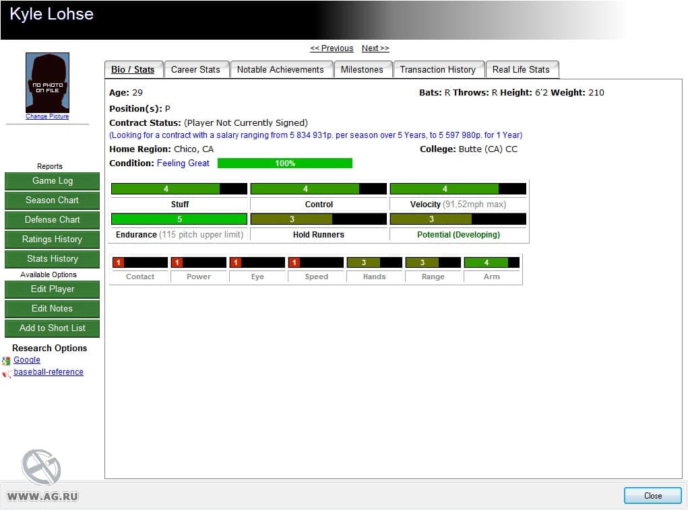Click the Potential rating bar
Image resolution: width=688 pixels, height=510 pixels.
458,219
